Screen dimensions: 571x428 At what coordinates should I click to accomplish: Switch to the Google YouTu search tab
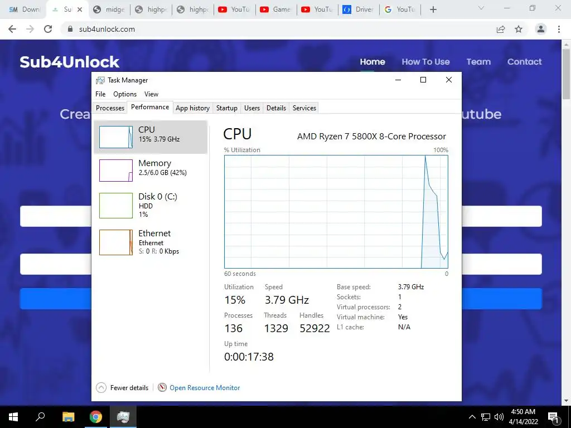pos(400,9)
